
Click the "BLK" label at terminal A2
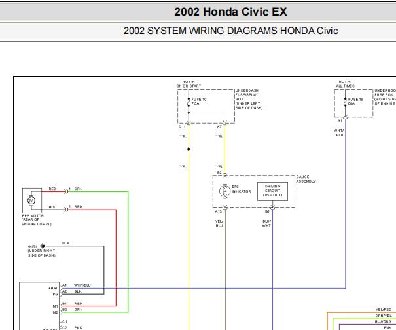(78, 291)
